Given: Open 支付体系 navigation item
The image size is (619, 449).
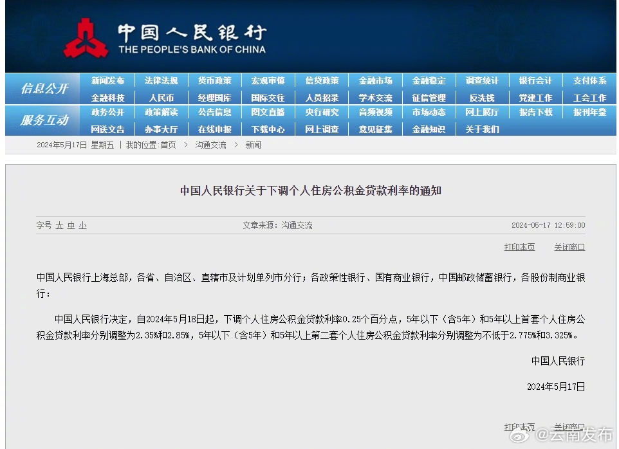Looking at the screenshot, I should (589, 80).
